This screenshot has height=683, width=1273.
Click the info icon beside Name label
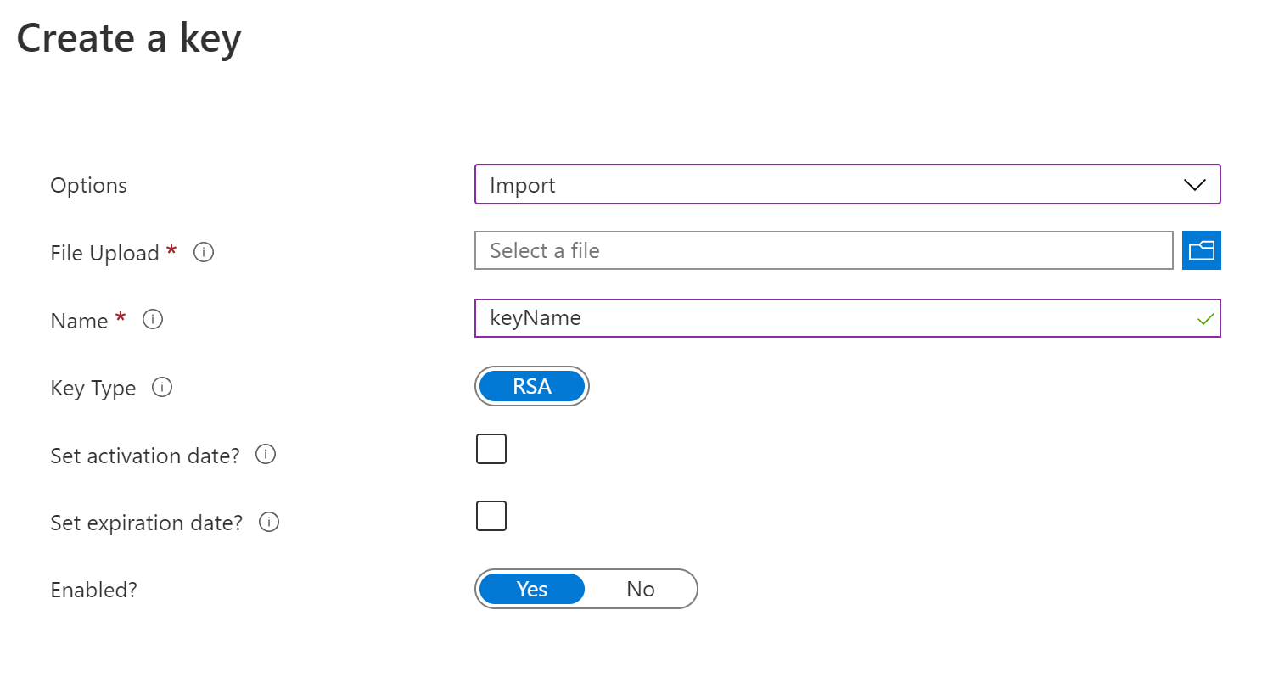(x=153, y=320)
